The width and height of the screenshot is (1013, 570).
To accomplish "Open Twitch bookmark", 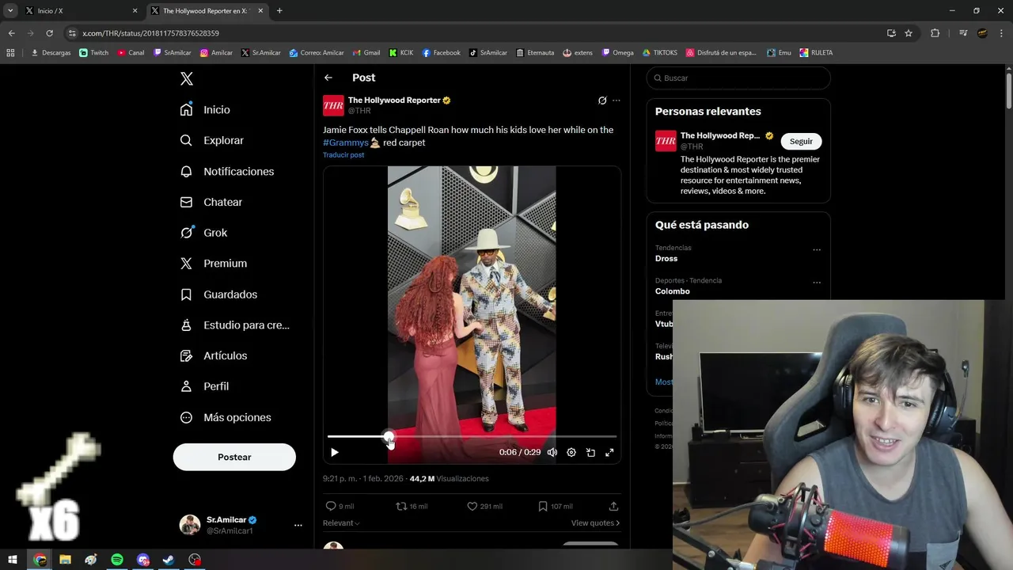I will [x=94, y=53].
